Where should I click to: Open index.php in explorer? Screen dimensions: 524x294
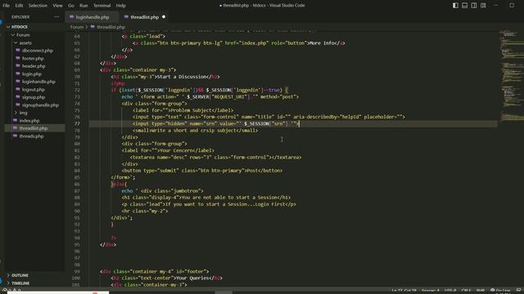tap(29, 121)
